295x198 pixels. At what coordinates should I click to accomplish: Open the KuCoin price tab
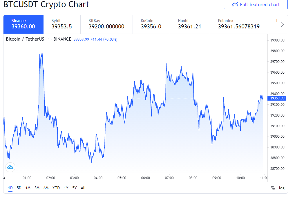tap(151, 24)
